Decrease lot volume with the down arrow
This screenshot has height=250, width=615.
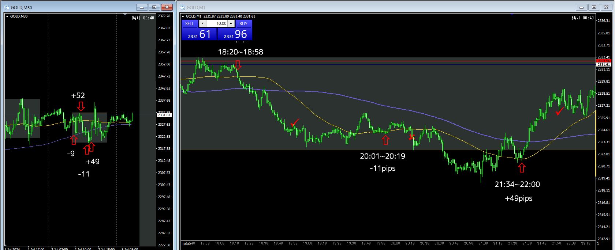coord(202,23)
